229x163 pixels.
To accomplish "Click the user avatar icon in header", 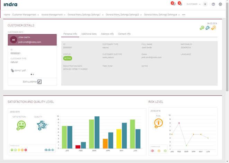I will 205,4.
